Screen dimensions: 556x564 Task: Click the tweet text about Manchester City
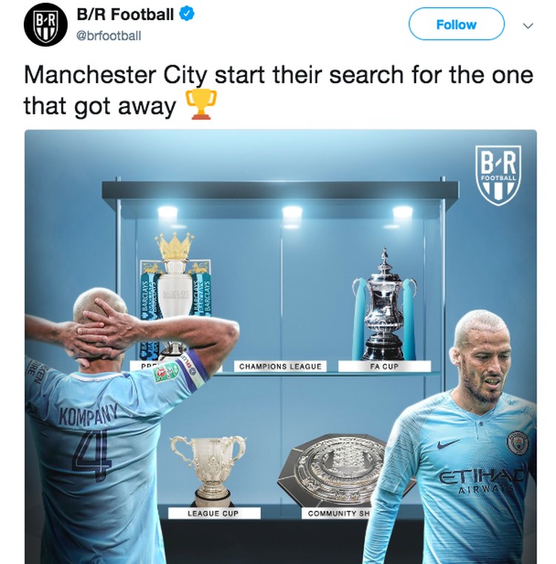coord(279,90)
